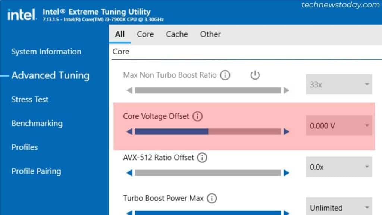Switch to the Cache tab
Image resolution: width=382 pixels, height=215 pixels.
coord(177,34)
